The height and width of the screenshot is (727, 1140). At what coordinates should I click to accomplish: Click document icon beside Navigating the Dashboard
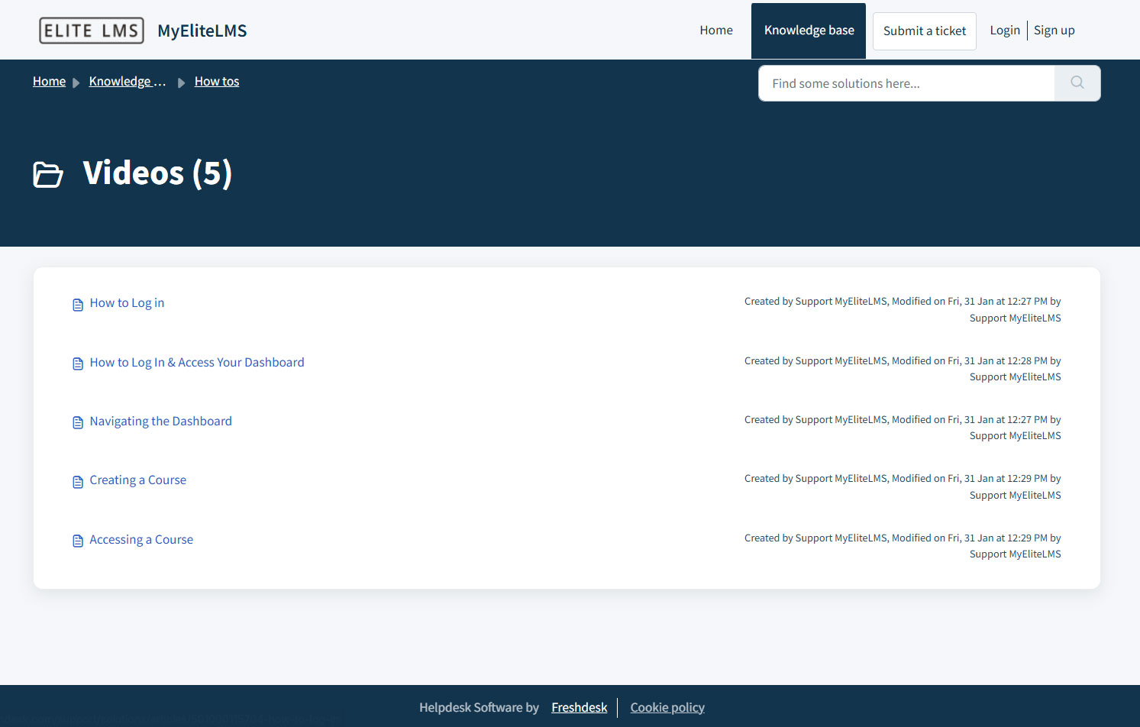click(x=78, y=422)
